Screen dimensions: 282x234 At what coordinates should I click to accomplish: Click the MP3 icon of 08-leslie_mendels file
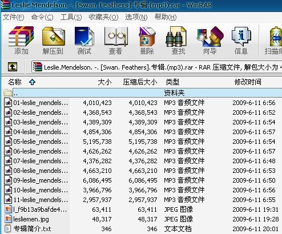(x=8, y=171)
